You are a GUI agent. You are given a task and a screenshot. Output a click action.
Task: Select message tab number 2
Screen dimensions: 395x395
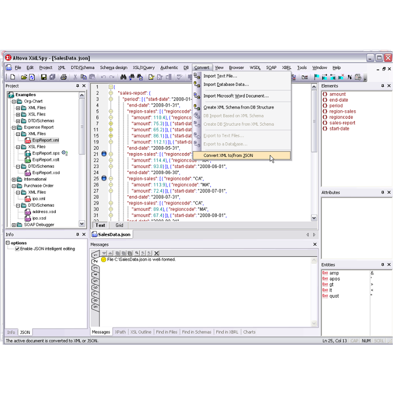[95, 261]
